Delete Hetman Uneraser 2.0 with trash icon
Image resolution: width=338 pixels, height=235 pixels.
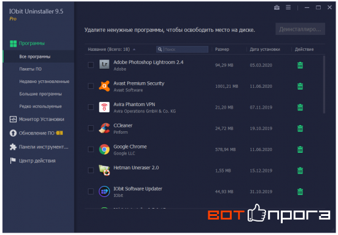coord(300,171)
